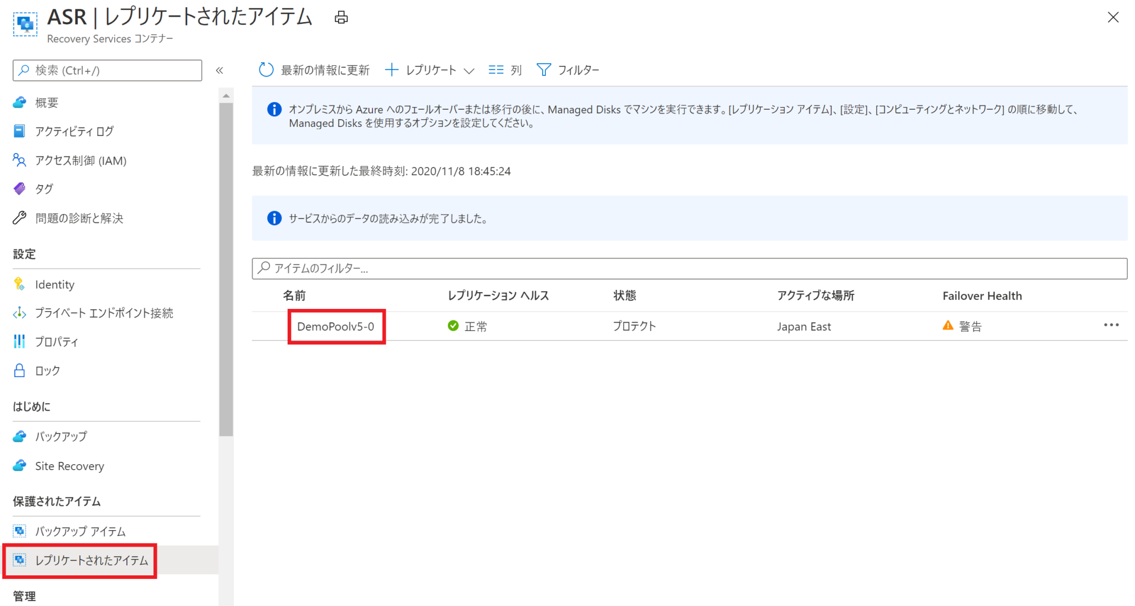Sort by Failover Health column header

pos(982,296)
